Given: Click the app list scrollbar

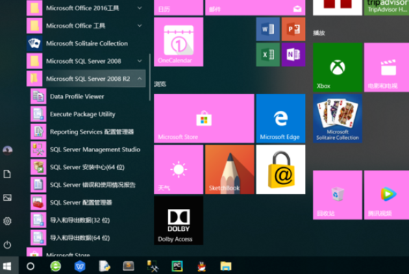Looking at the screenshot, I should point(150,77).
